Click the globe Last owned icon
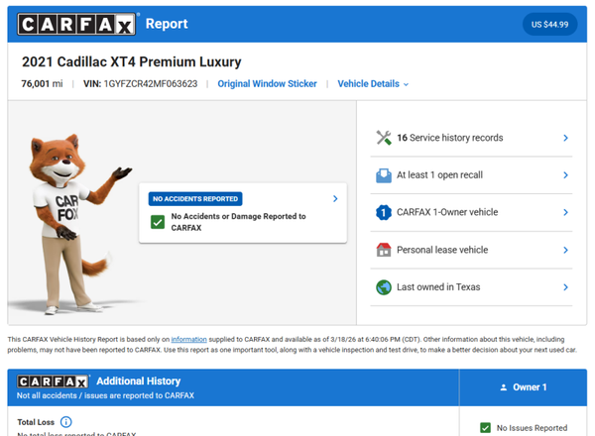595x436 pixels. [384, 287]
